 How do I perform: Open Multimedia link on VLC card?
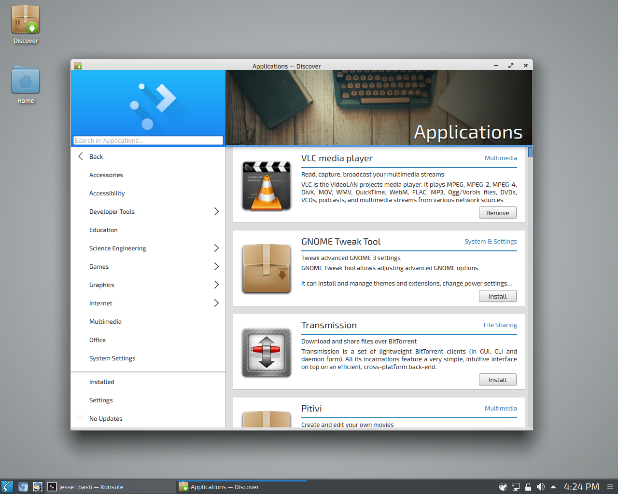click(501, 158)
